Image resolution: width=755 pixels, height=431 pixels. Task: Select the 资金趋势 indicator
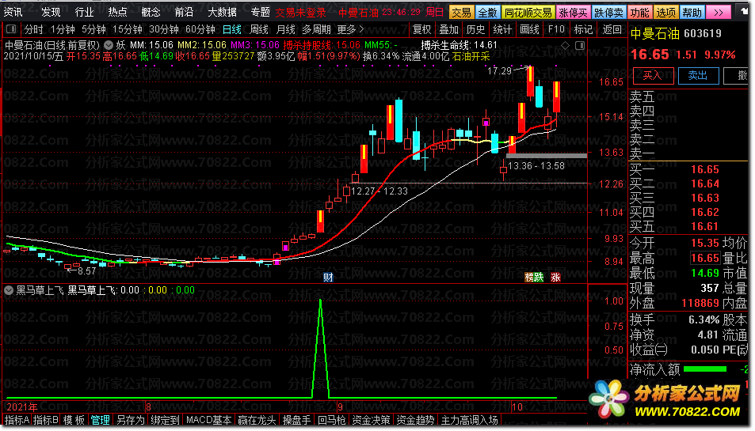[415, 420]
